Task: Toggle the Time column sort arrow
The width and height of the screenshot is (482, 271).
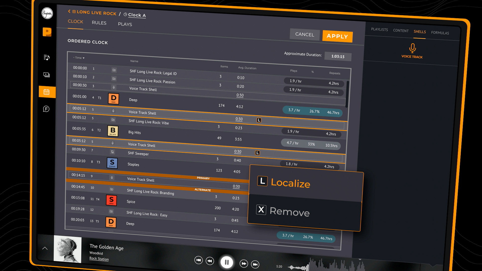Action: tap(84, 58)
